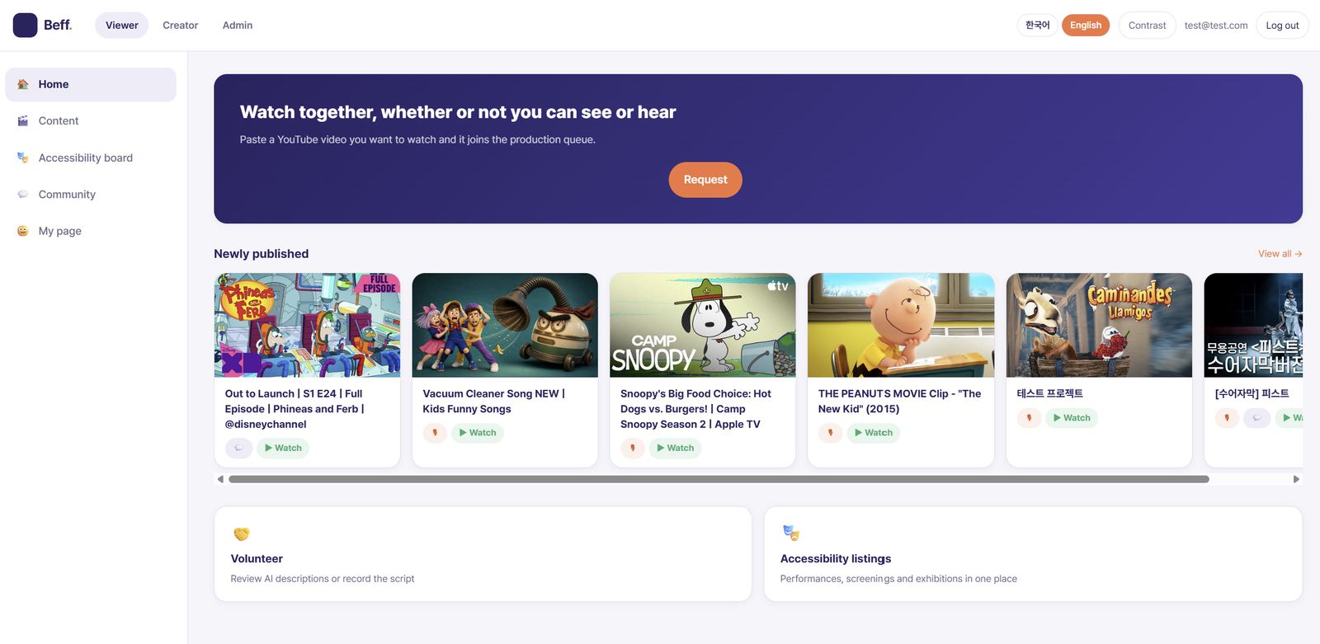
Task: Click the Community speech bubble icon
Action: point(23,195)
